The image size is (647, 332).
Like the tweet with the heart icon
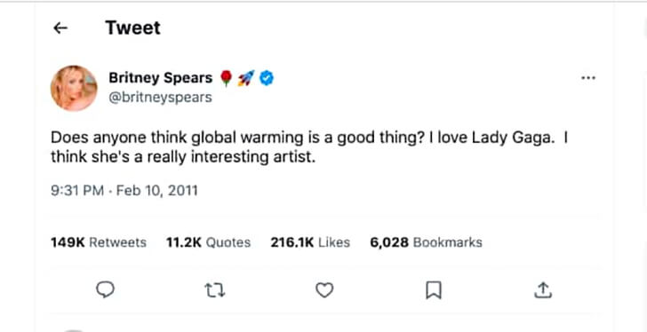tap(324, 290)
